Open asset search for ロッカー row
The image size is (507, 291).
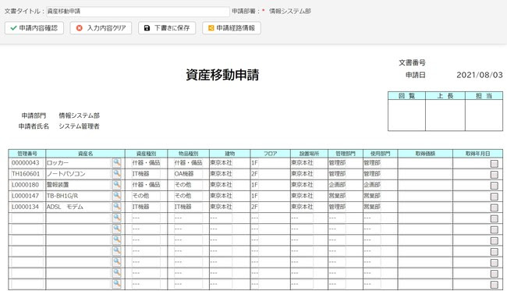(x=117, y=162)
